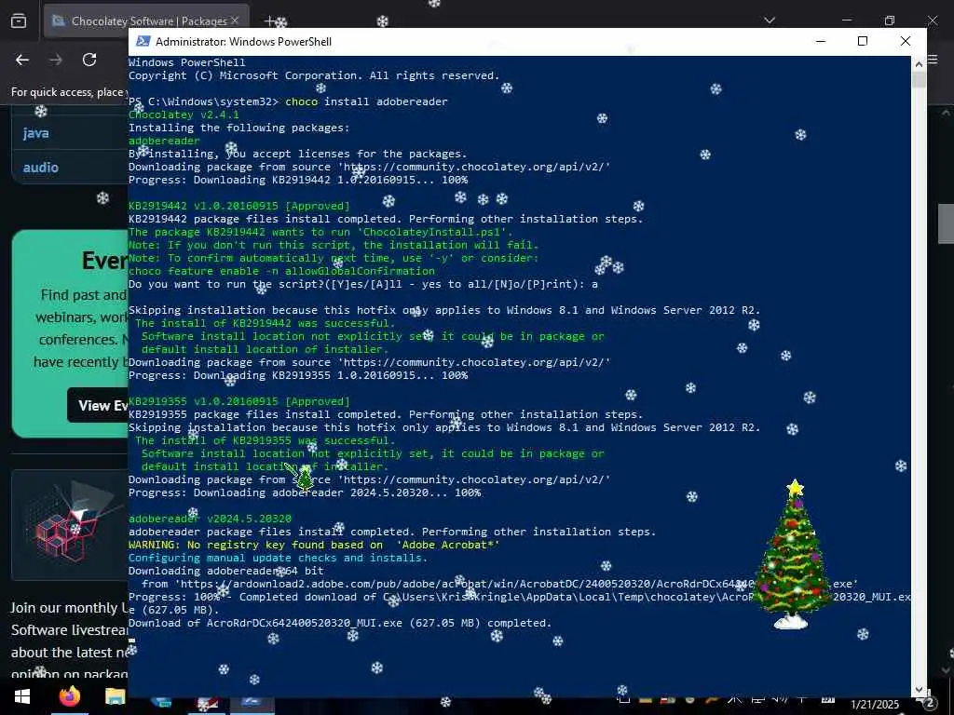This screenshot has height=715, width=954.
Task: Click 'choco install adobereader' command text
Action: (366, 101)
